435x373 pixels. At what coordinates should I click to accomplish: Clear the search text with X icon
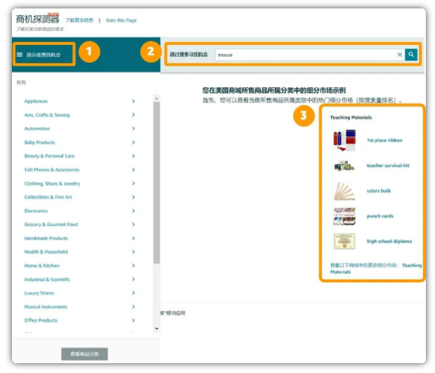tap(400, 54)
